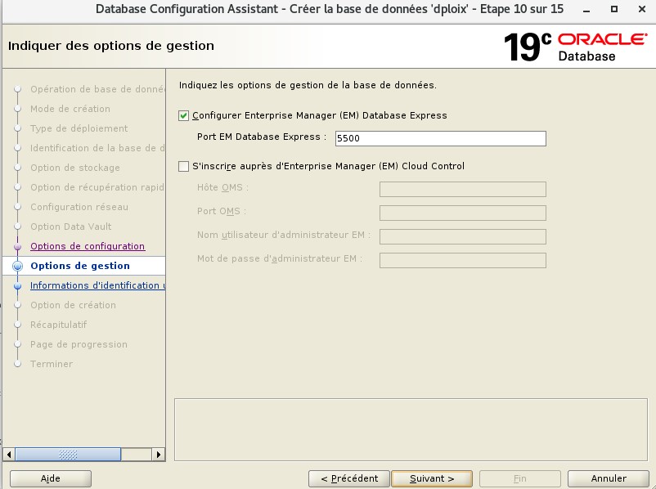Click Option de stockage step
Viewport: 656px width, 489px height.
(x=75, y=168)
